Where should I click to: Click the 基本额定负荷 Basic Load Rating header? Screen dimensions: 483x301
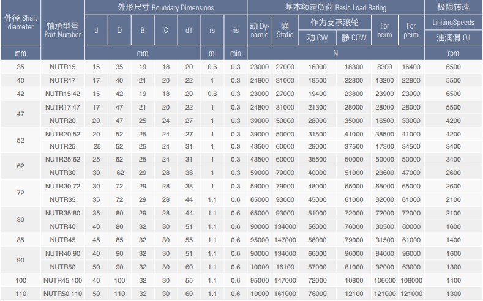335,7
